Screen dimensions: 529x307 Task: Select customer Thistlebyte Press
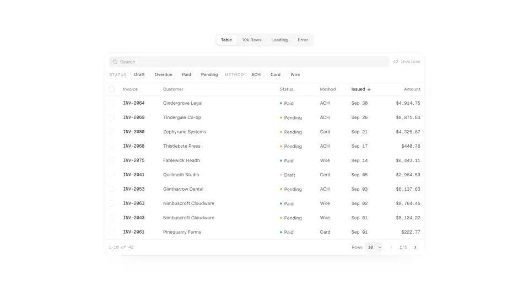pos(181,146)
